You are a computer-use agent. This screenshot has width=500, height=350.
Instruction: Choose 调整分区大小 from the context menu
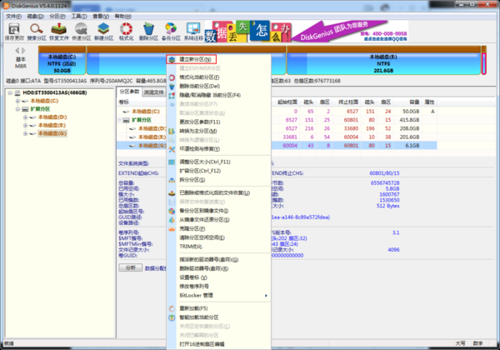pyautogui.click(x=201, y=161)
